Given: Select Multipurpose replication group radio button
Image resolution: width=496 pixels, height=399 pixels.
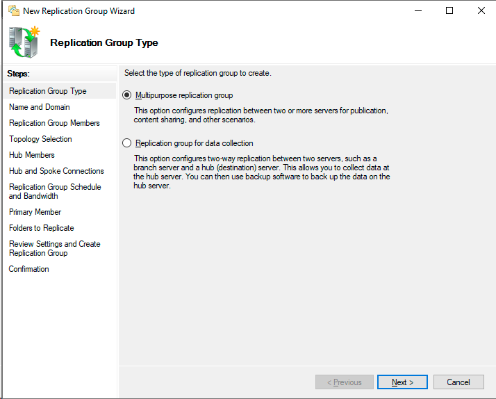Looking at the screenshot, I should 126,95.
